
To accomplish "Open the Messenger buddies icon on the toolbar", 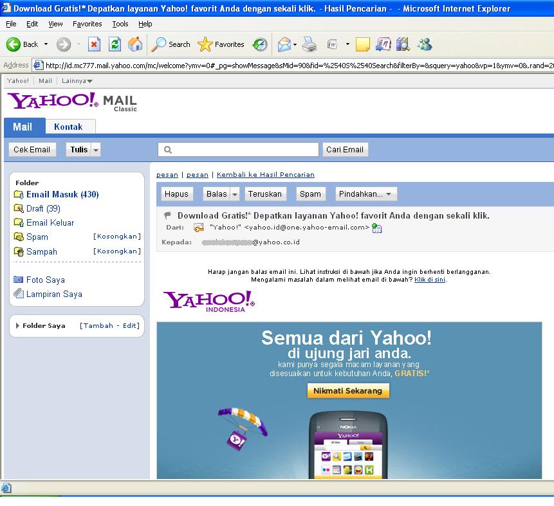I will [x=424, y=45].
